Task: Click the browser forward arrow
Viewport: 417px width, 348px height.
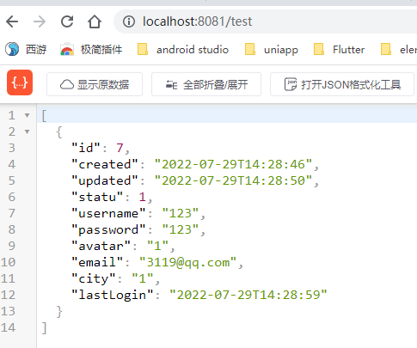Action: (x=40, y=21)
